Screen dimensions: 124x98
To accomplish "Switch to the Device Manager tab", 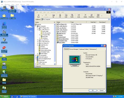I will [x=74, y=49].
